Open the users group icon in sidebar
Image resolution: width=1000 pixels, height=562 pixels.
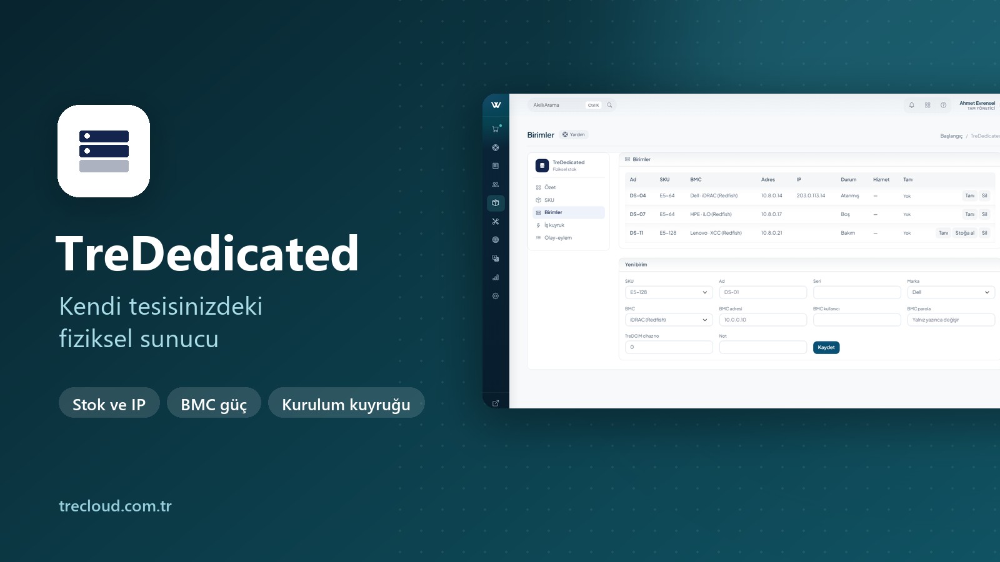tap(496, 185)
